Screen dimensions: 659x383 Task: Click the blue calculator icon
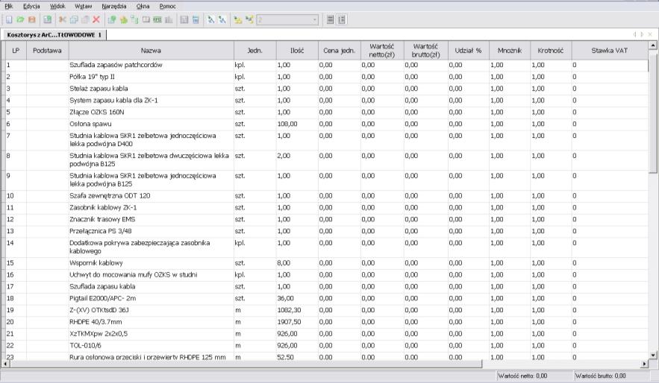tap(196, 19)
